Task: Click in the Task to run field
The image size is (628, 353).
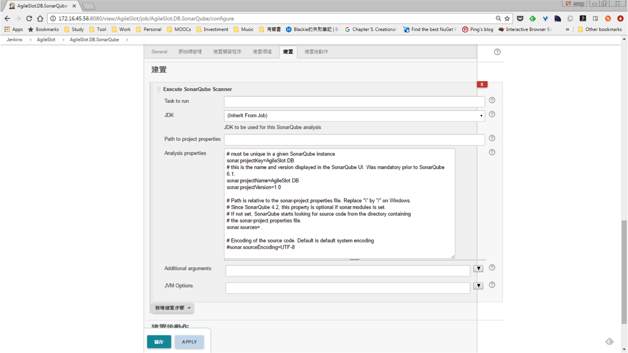Action: coord(354,102)
